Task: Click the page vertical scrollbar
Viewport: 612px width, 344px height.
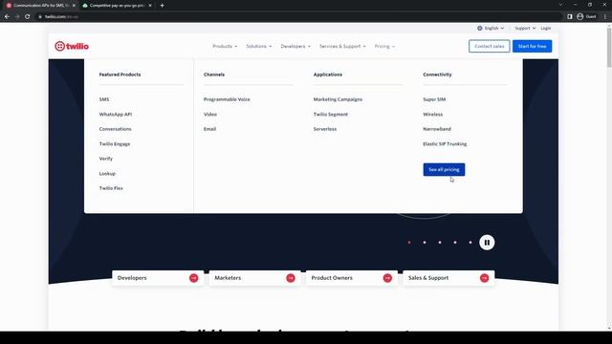Action: coord(609,47)
